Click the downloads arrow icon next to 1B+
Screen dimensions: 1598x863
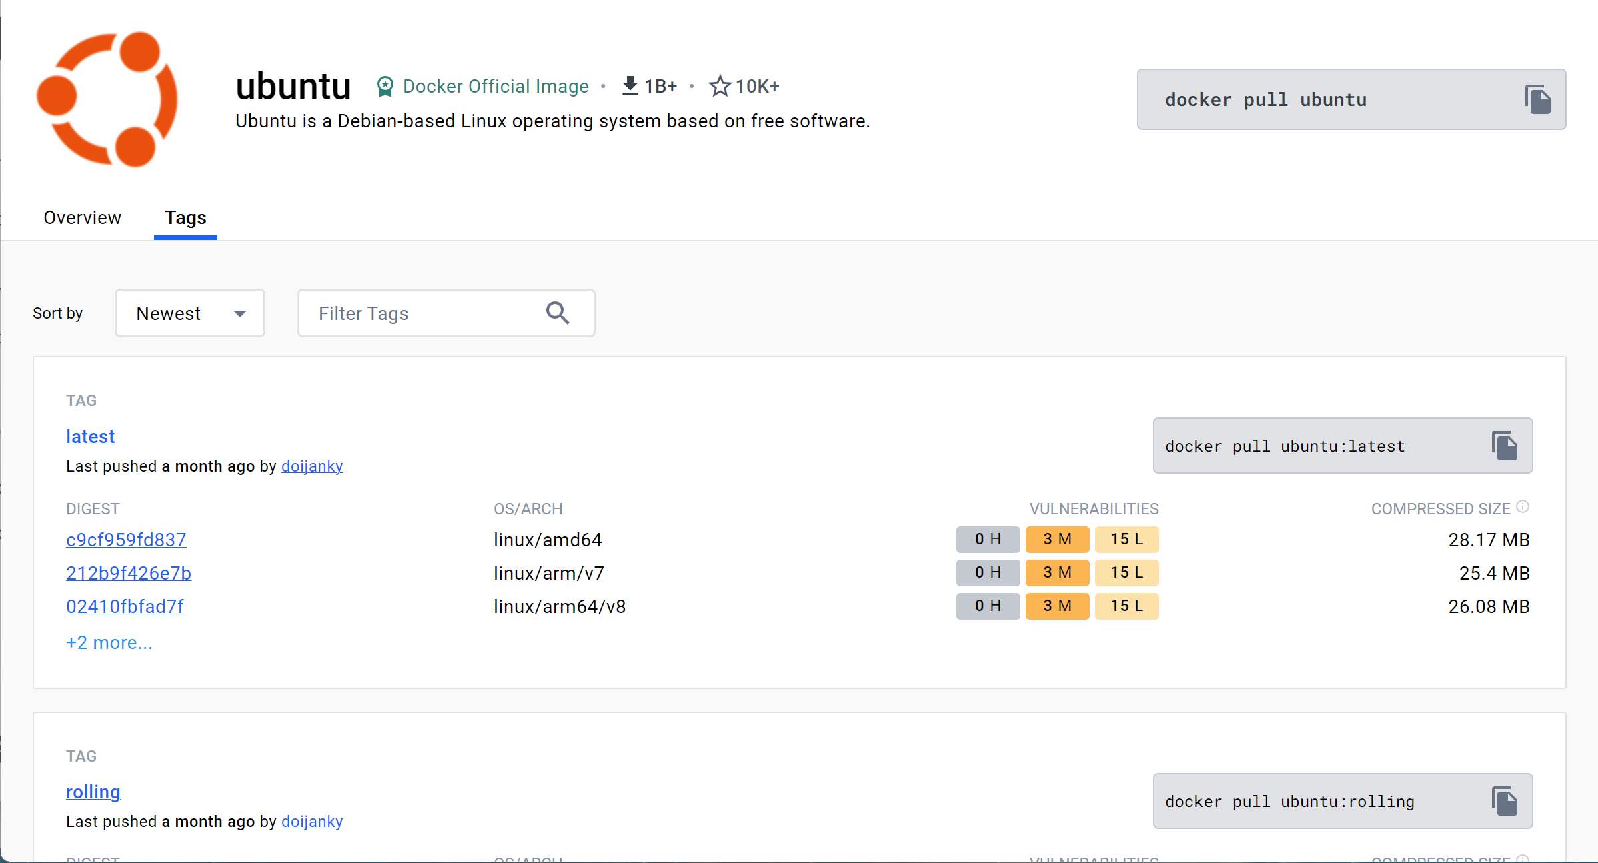pos(630,86)
